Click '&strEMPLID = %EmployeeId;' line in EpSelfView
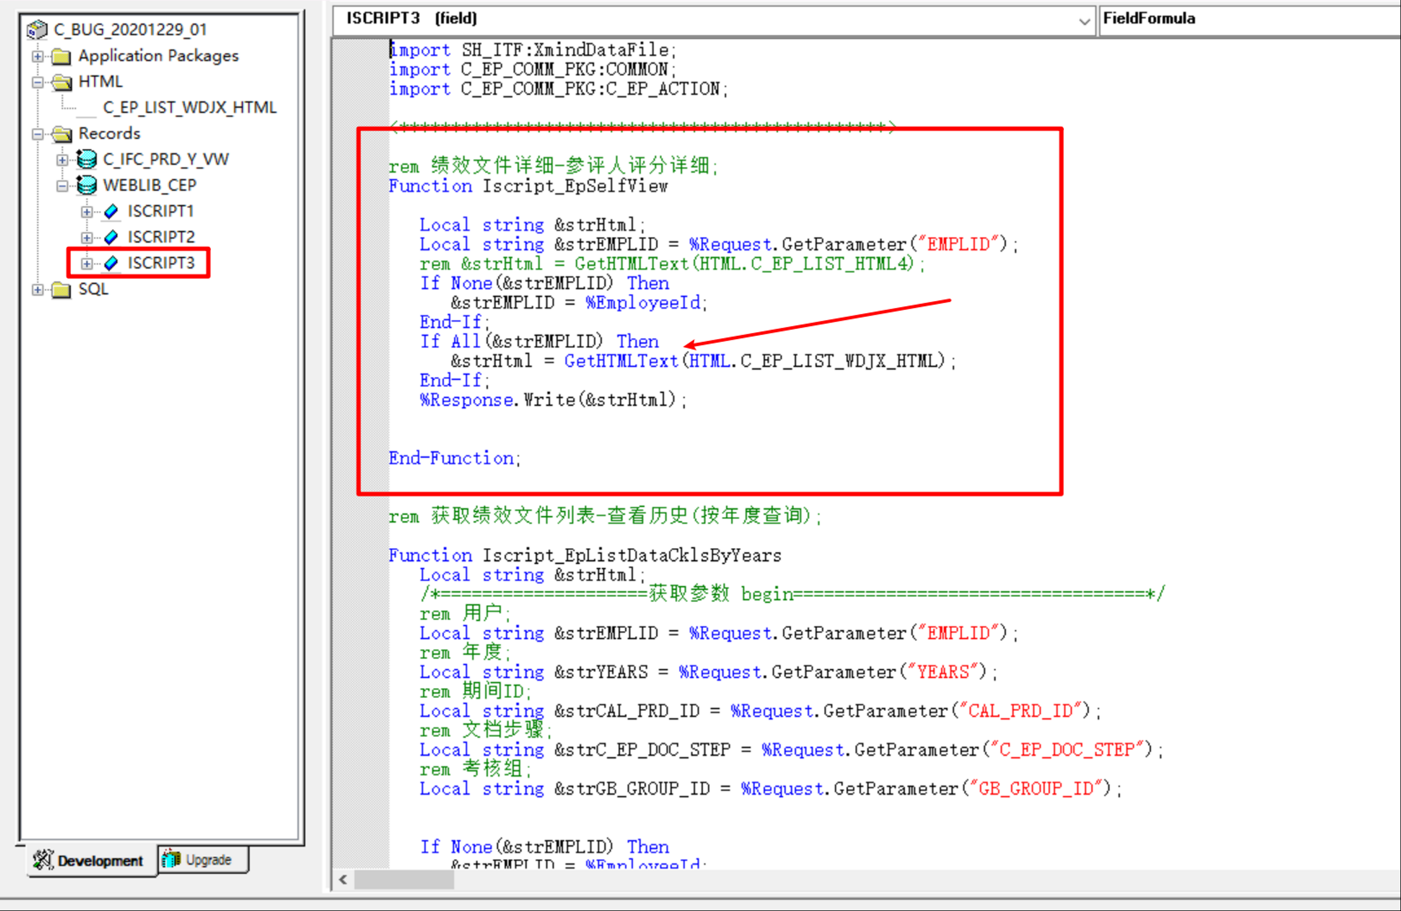1401x911 pixels. coord(579,303)
